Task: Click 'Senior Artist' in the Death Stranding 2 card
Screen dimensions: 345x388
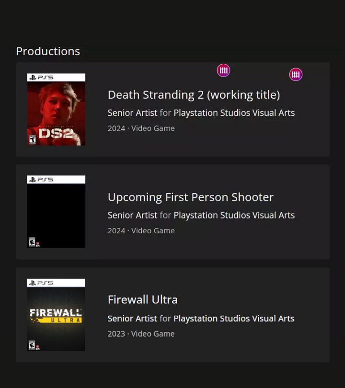Action: [132, 113]
